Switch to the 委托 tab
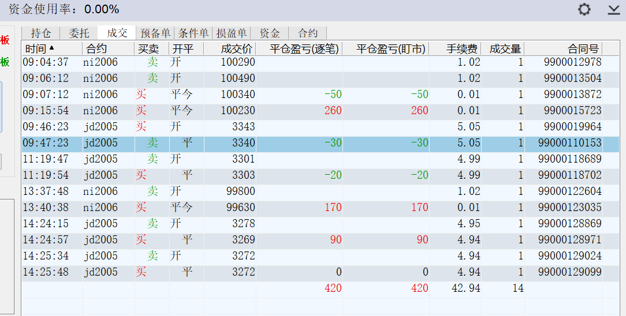The height and width of the screenshot is (316, 626). tap(79, 33)
